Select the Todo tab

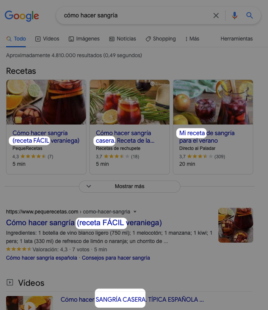(16, 39)
